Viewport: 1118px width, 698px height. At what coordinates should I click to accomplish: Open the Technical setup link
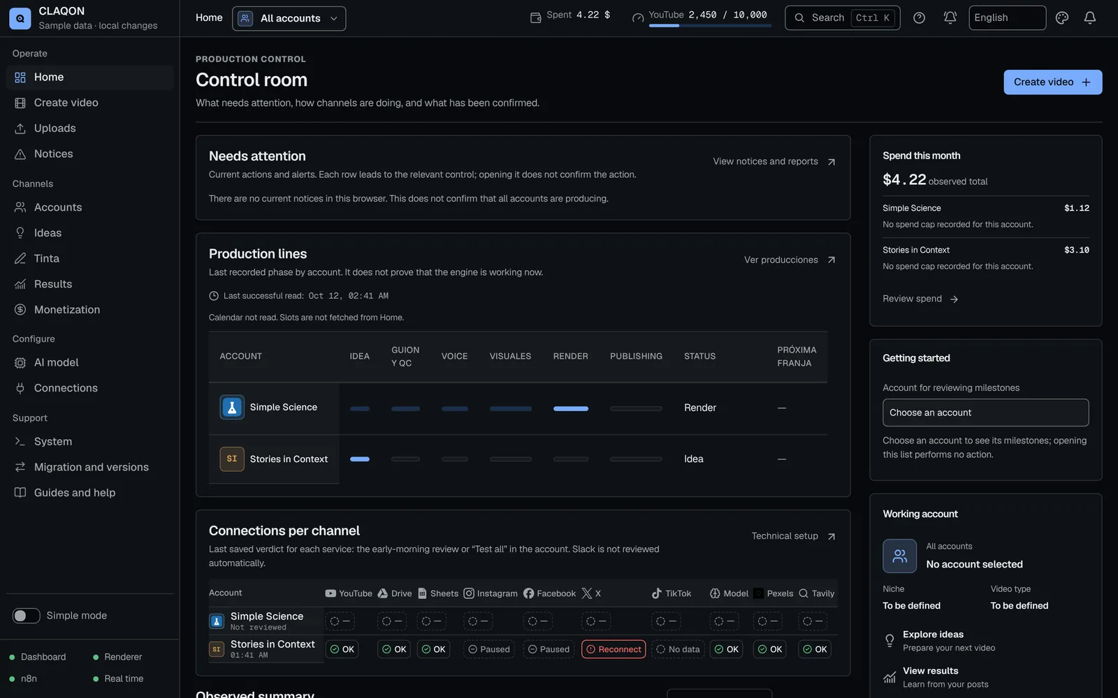pos(794,537)
